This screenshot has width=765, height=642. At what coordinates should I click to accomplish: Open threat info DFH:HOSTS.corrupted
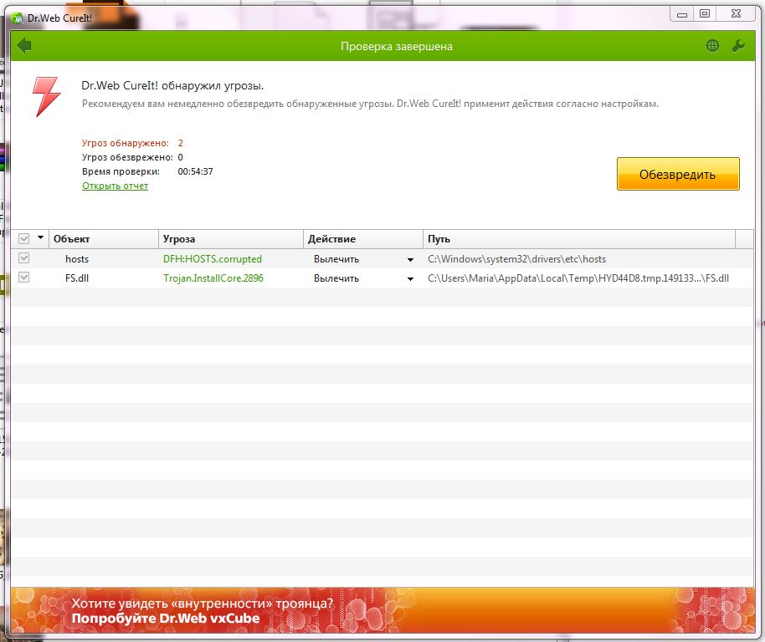(x=213, y=259)
